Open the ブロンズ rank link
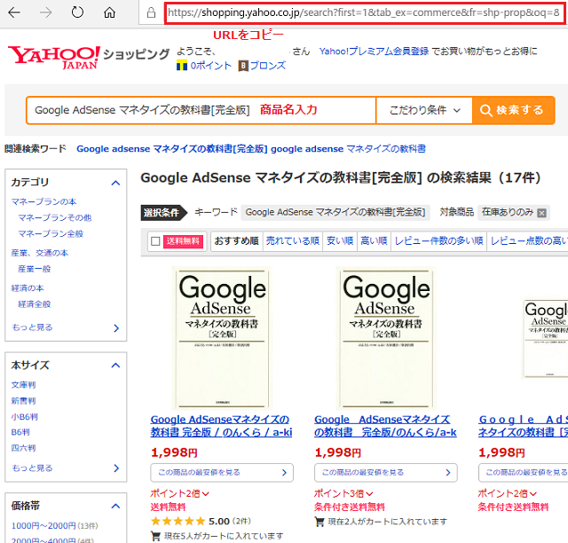The height and width of the screenshot is (543, 568). 268,66
